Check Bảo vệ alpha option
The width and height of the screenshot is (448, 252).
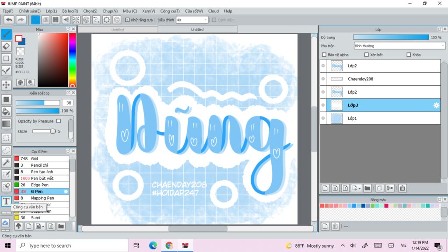pos(324,55)
